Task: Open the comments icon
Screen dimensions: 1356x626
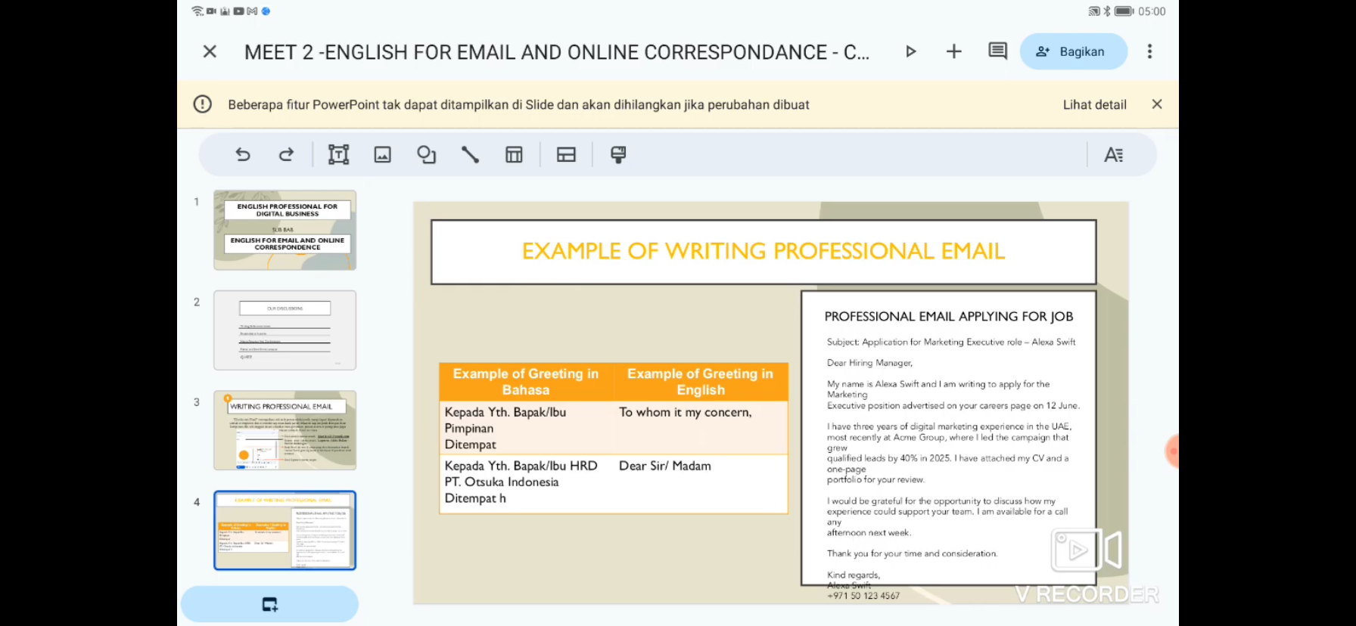Action: pyautogui.click(x=998, y=51)
